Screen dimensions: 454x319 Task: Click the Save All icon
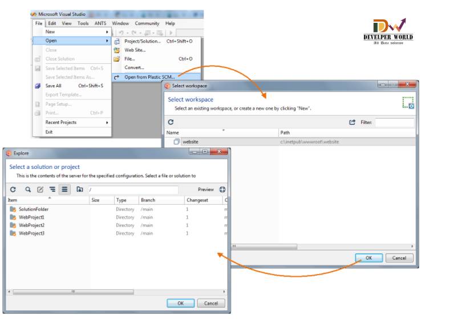(38, 86)
